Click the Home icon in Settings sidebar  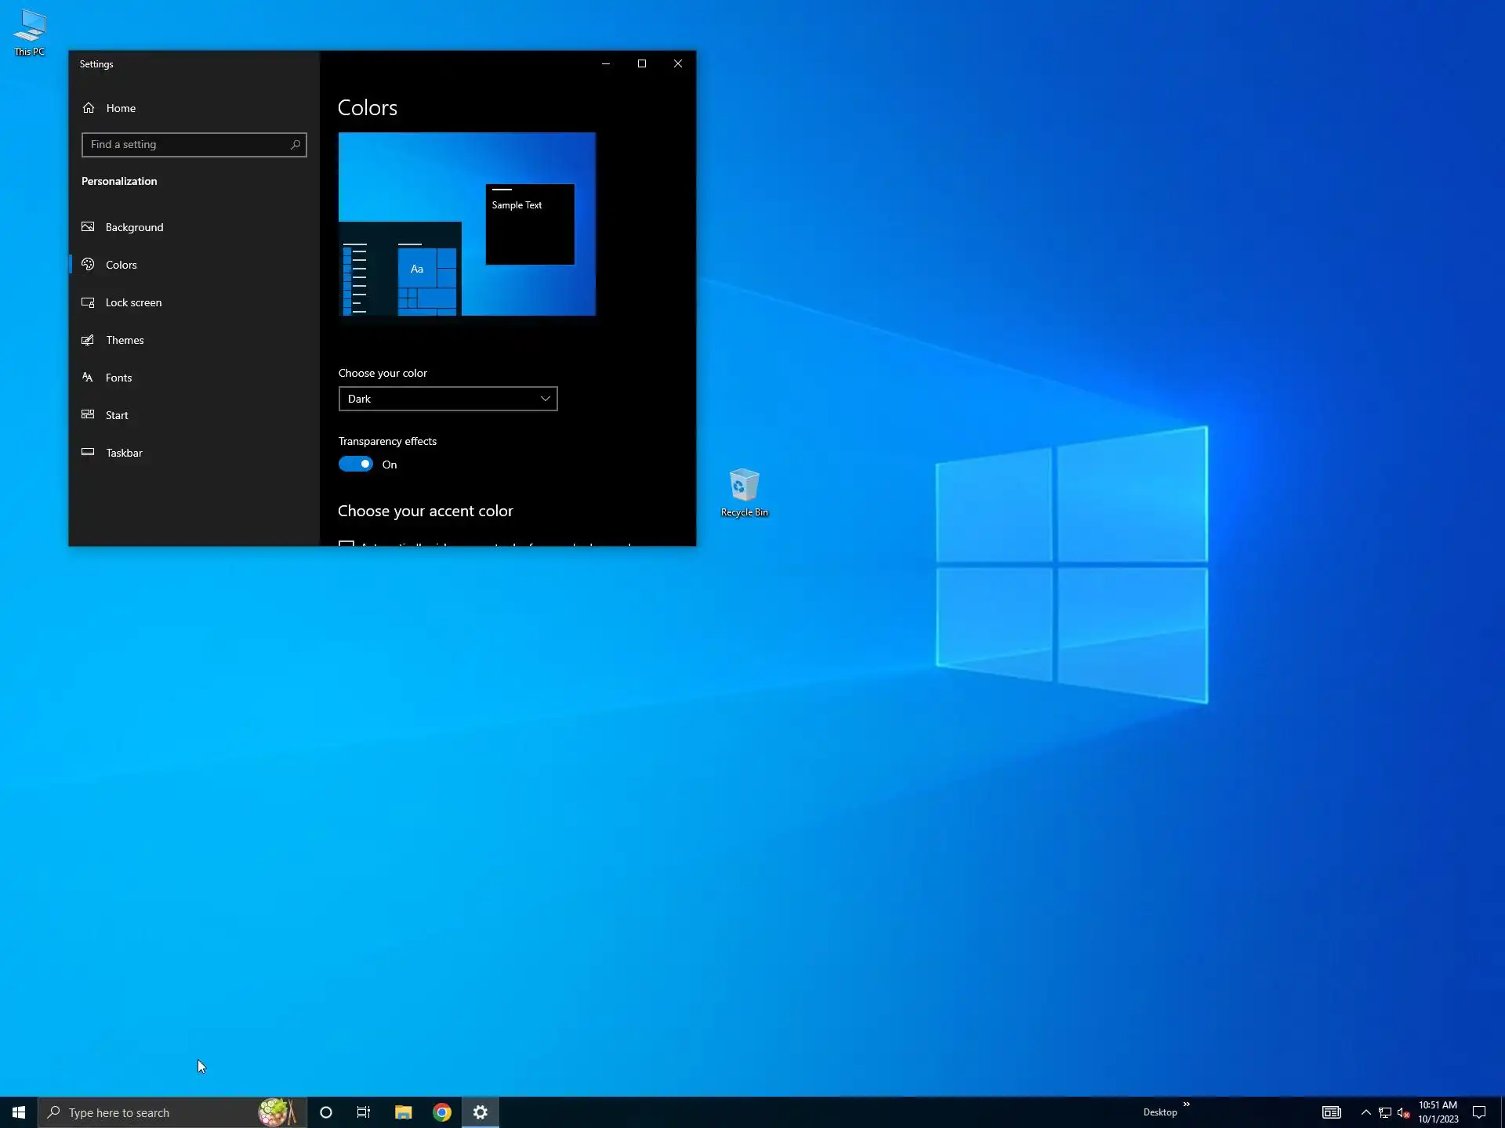click(89, 108)
